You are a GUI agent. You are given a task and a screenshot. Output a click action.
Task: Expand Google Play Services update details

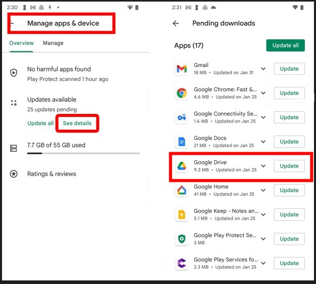pos(263,263)
